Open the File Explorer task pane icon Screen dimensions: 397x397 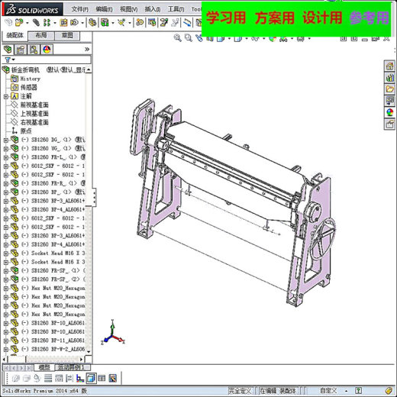point(389,89)
